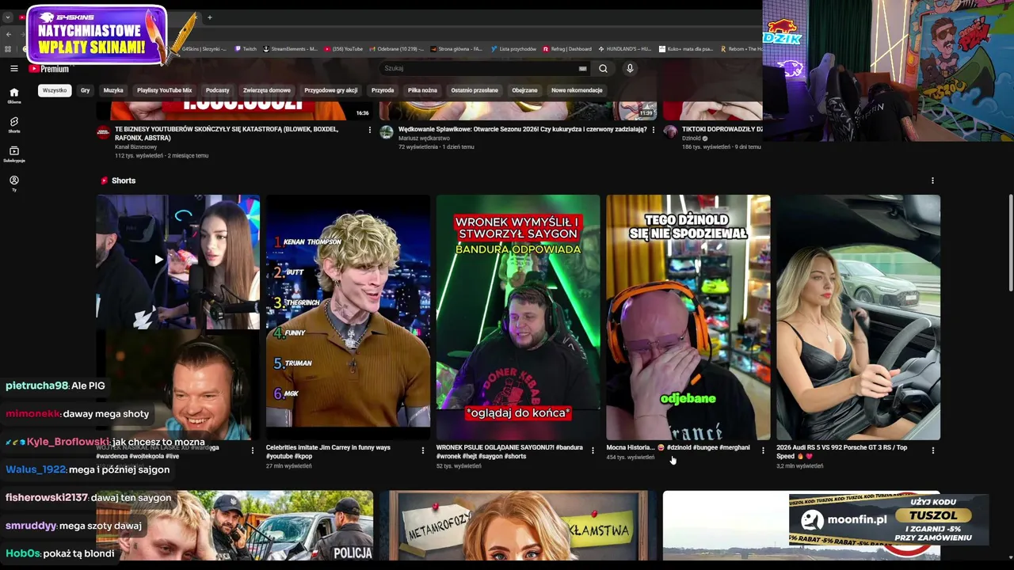Go back with browser back arrow

[9, 34]
